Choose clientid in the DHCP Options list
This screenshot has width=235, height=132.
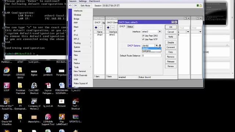151,48
